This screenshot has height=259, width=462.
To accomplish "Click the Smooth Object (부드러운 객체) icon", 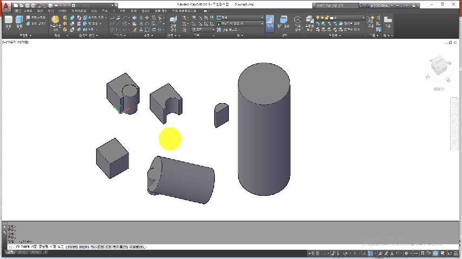I will [55, 22].
